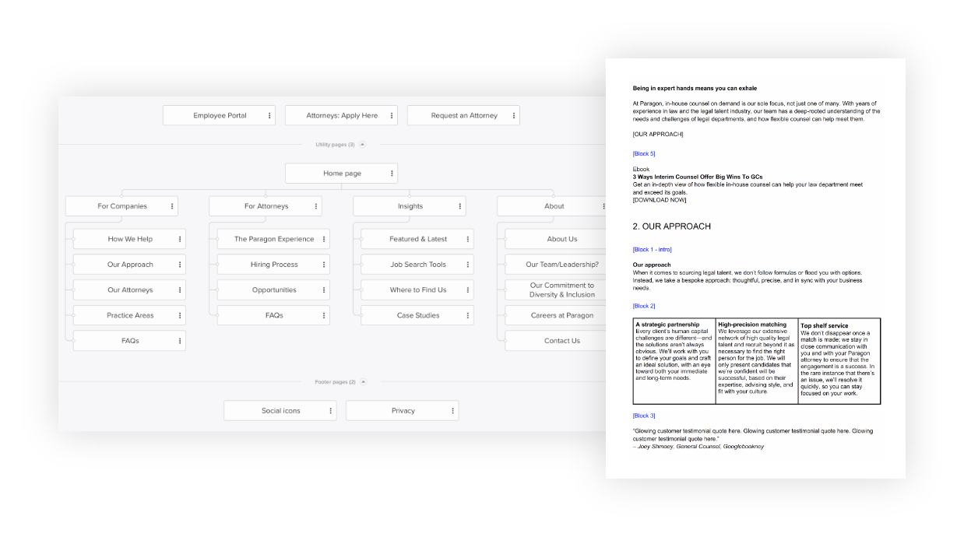The height and width of the screenshot is (537, 964).
Task: Open the Practice Areas kebab menu
Action: [180, 316]
